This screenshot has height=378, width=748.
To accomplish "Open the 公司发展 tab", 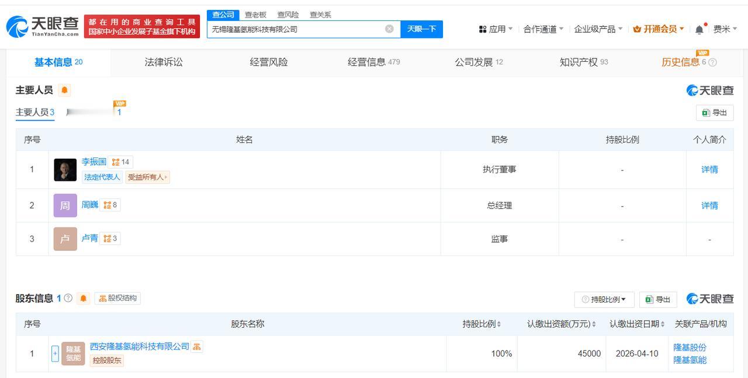I will (x=479, y=62).
